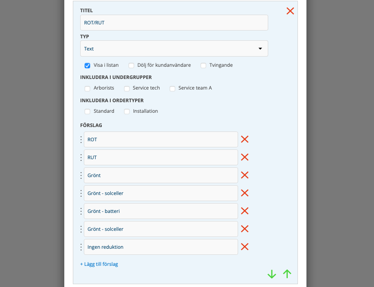Tick the Tvingande checkbox

pos(203,66)
